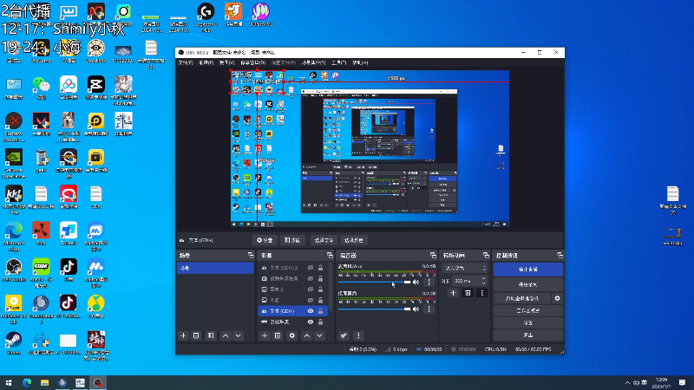Click the Select Color button on source toolbar
The width and height of the screenshot is (694, 390).
tap(354, 240)
